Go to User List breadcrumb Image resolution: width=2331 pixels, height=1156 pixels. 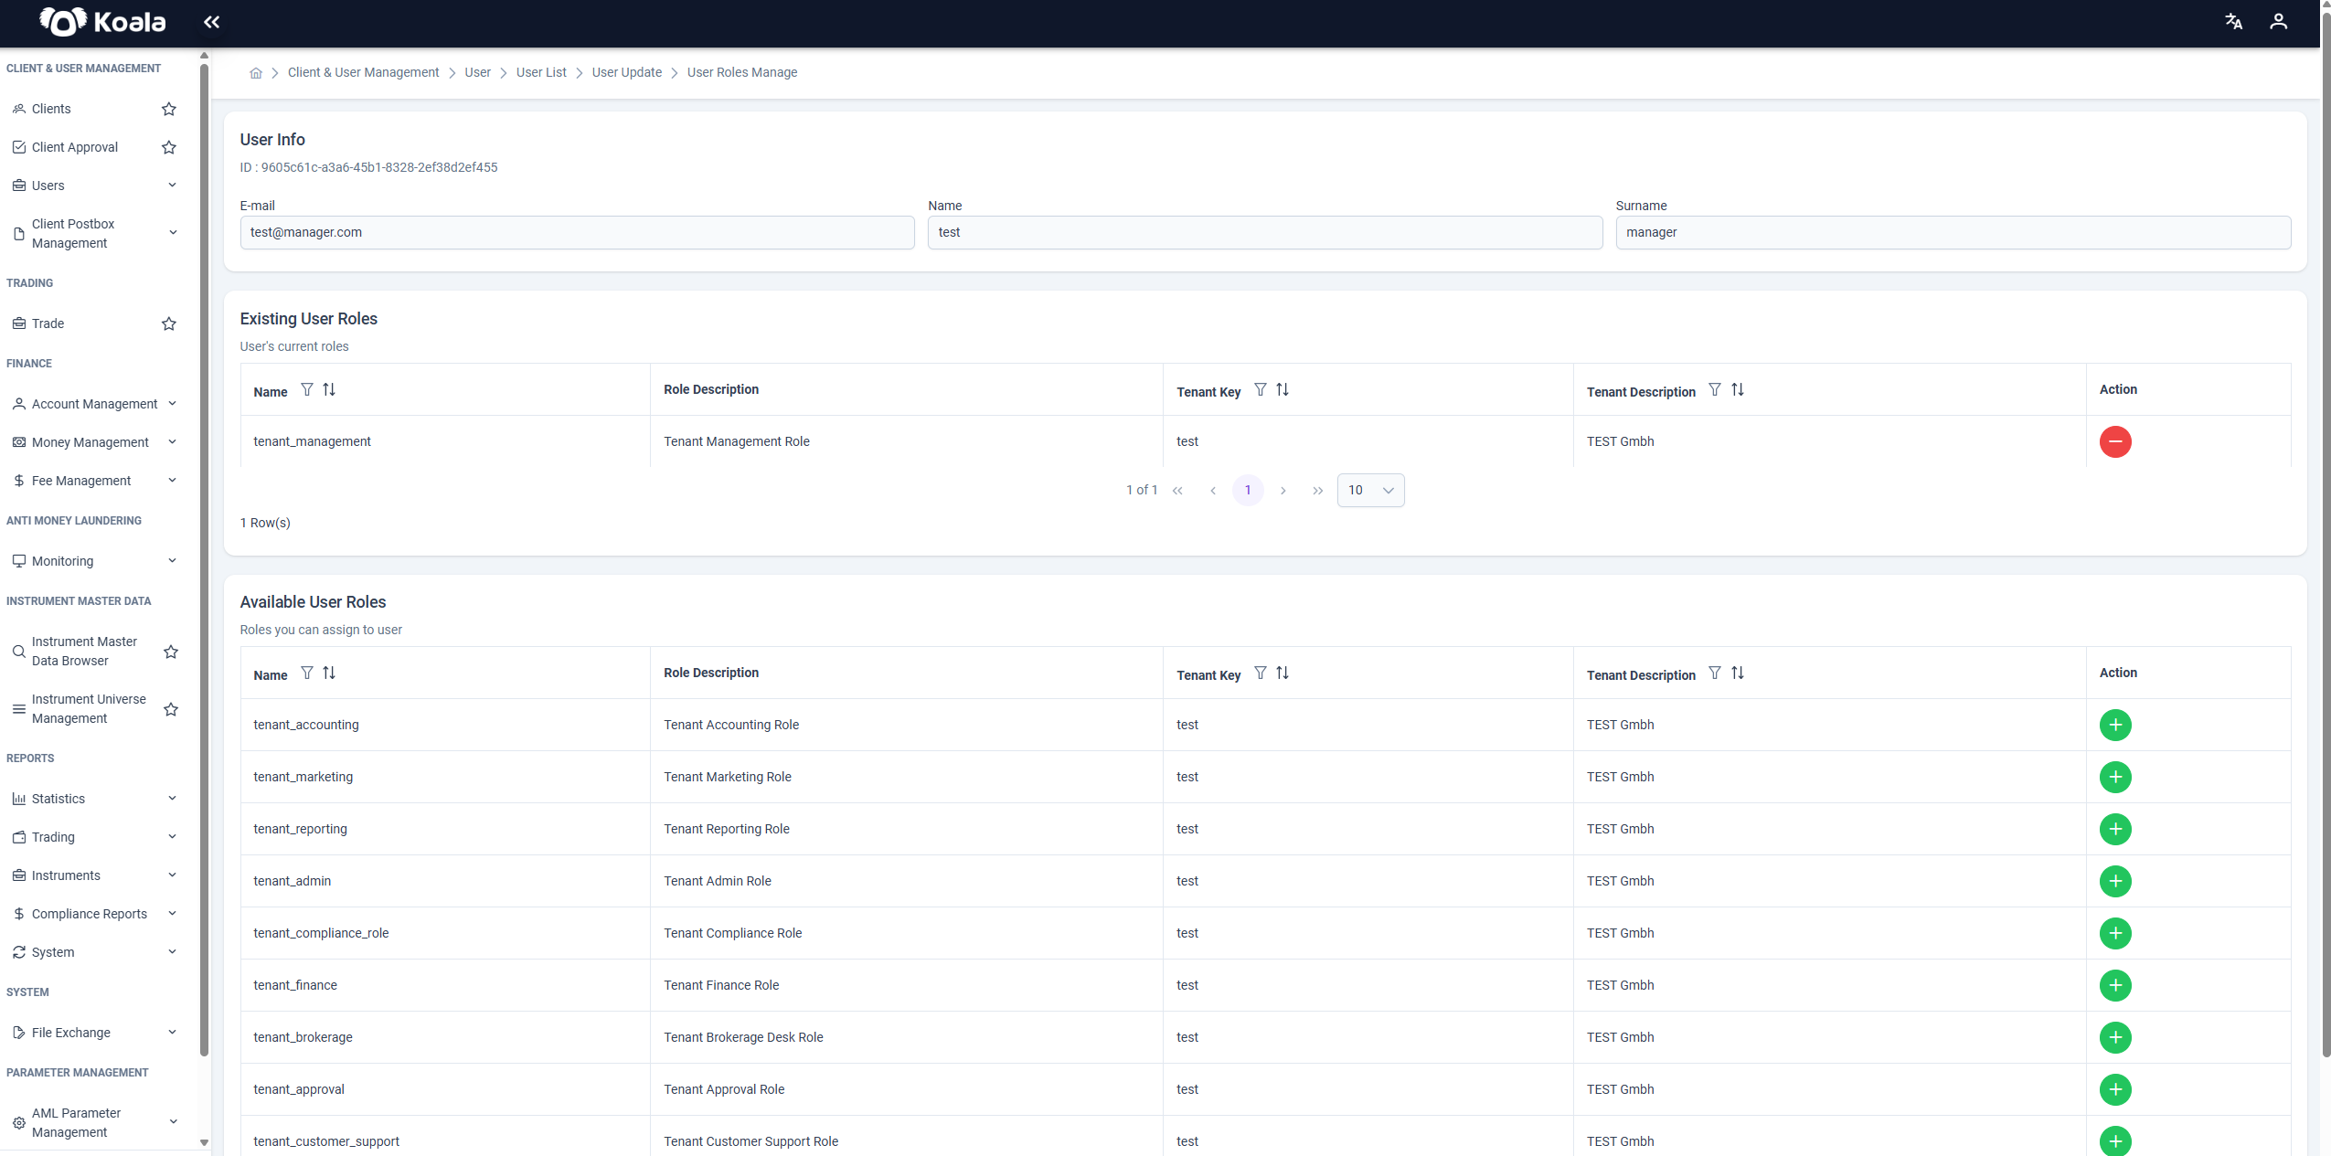coord(541,72)
